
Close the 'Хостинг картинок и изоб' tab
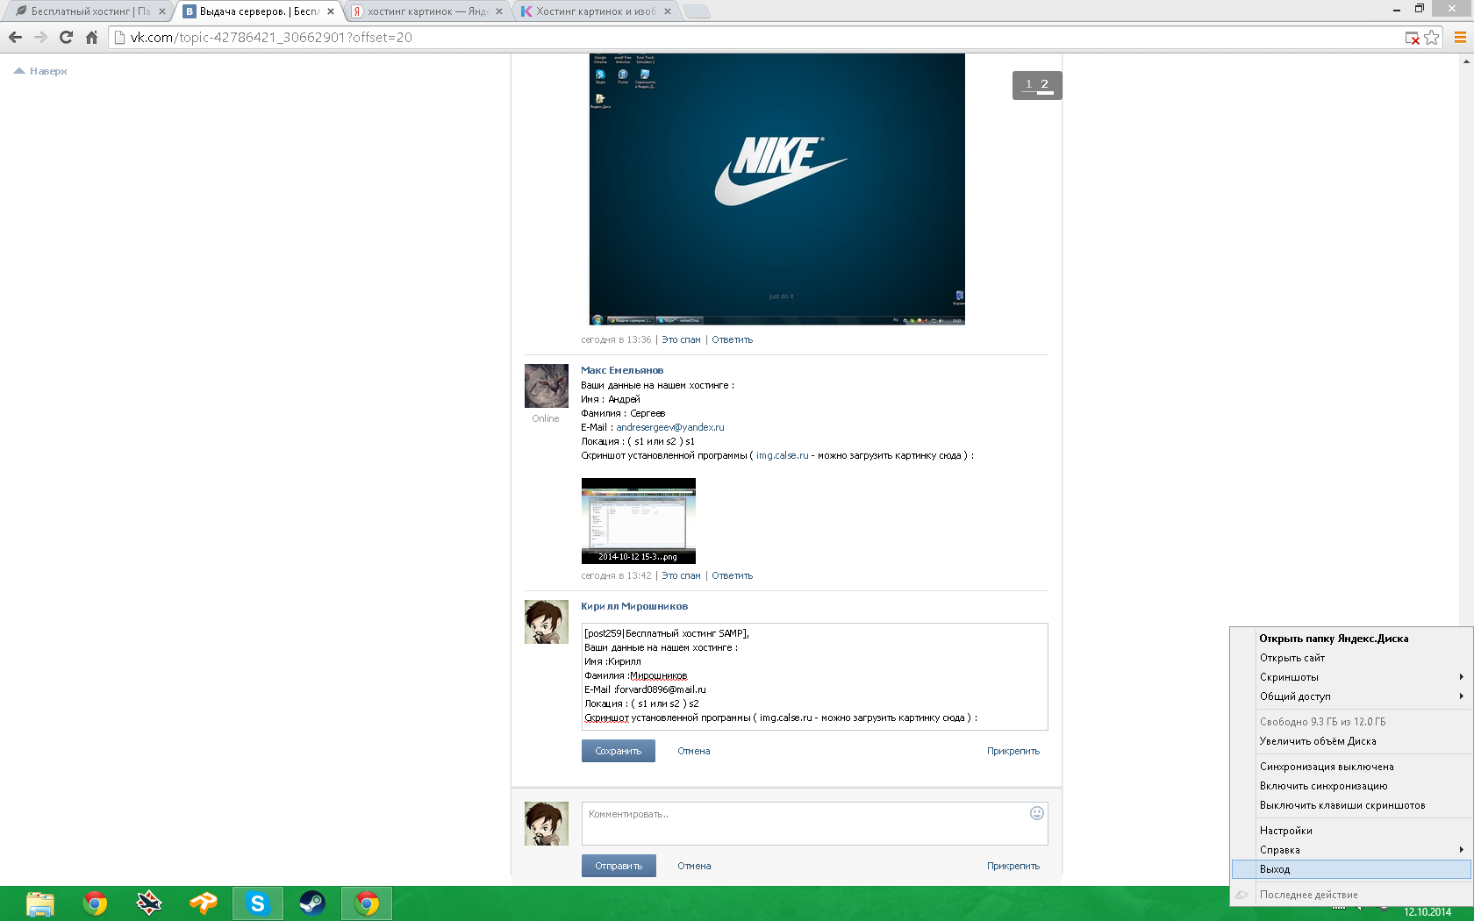coord(668,11)
